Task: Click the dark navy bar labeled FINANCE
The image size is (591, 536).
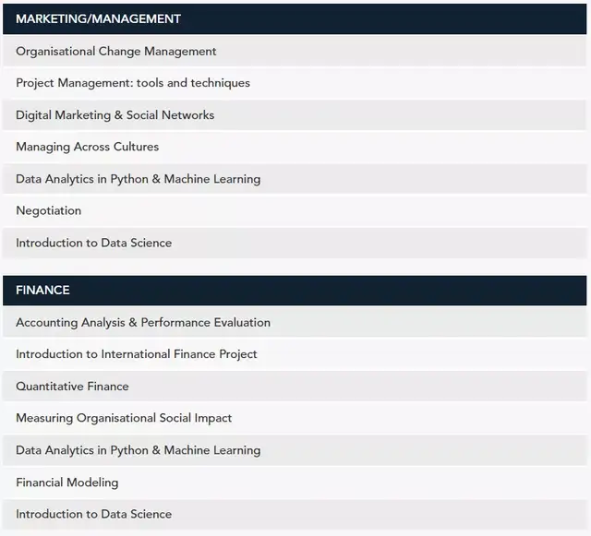Action: [295, 290]
